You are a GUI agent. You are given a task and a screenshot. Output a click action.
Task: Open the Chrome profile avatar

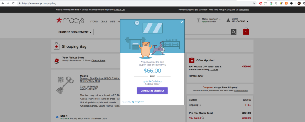[x=299, y=3]
